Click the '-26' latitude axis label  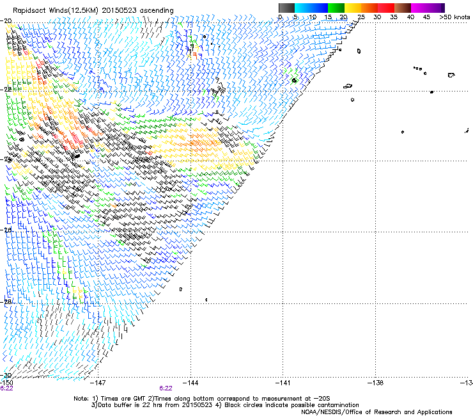point(6,230)
